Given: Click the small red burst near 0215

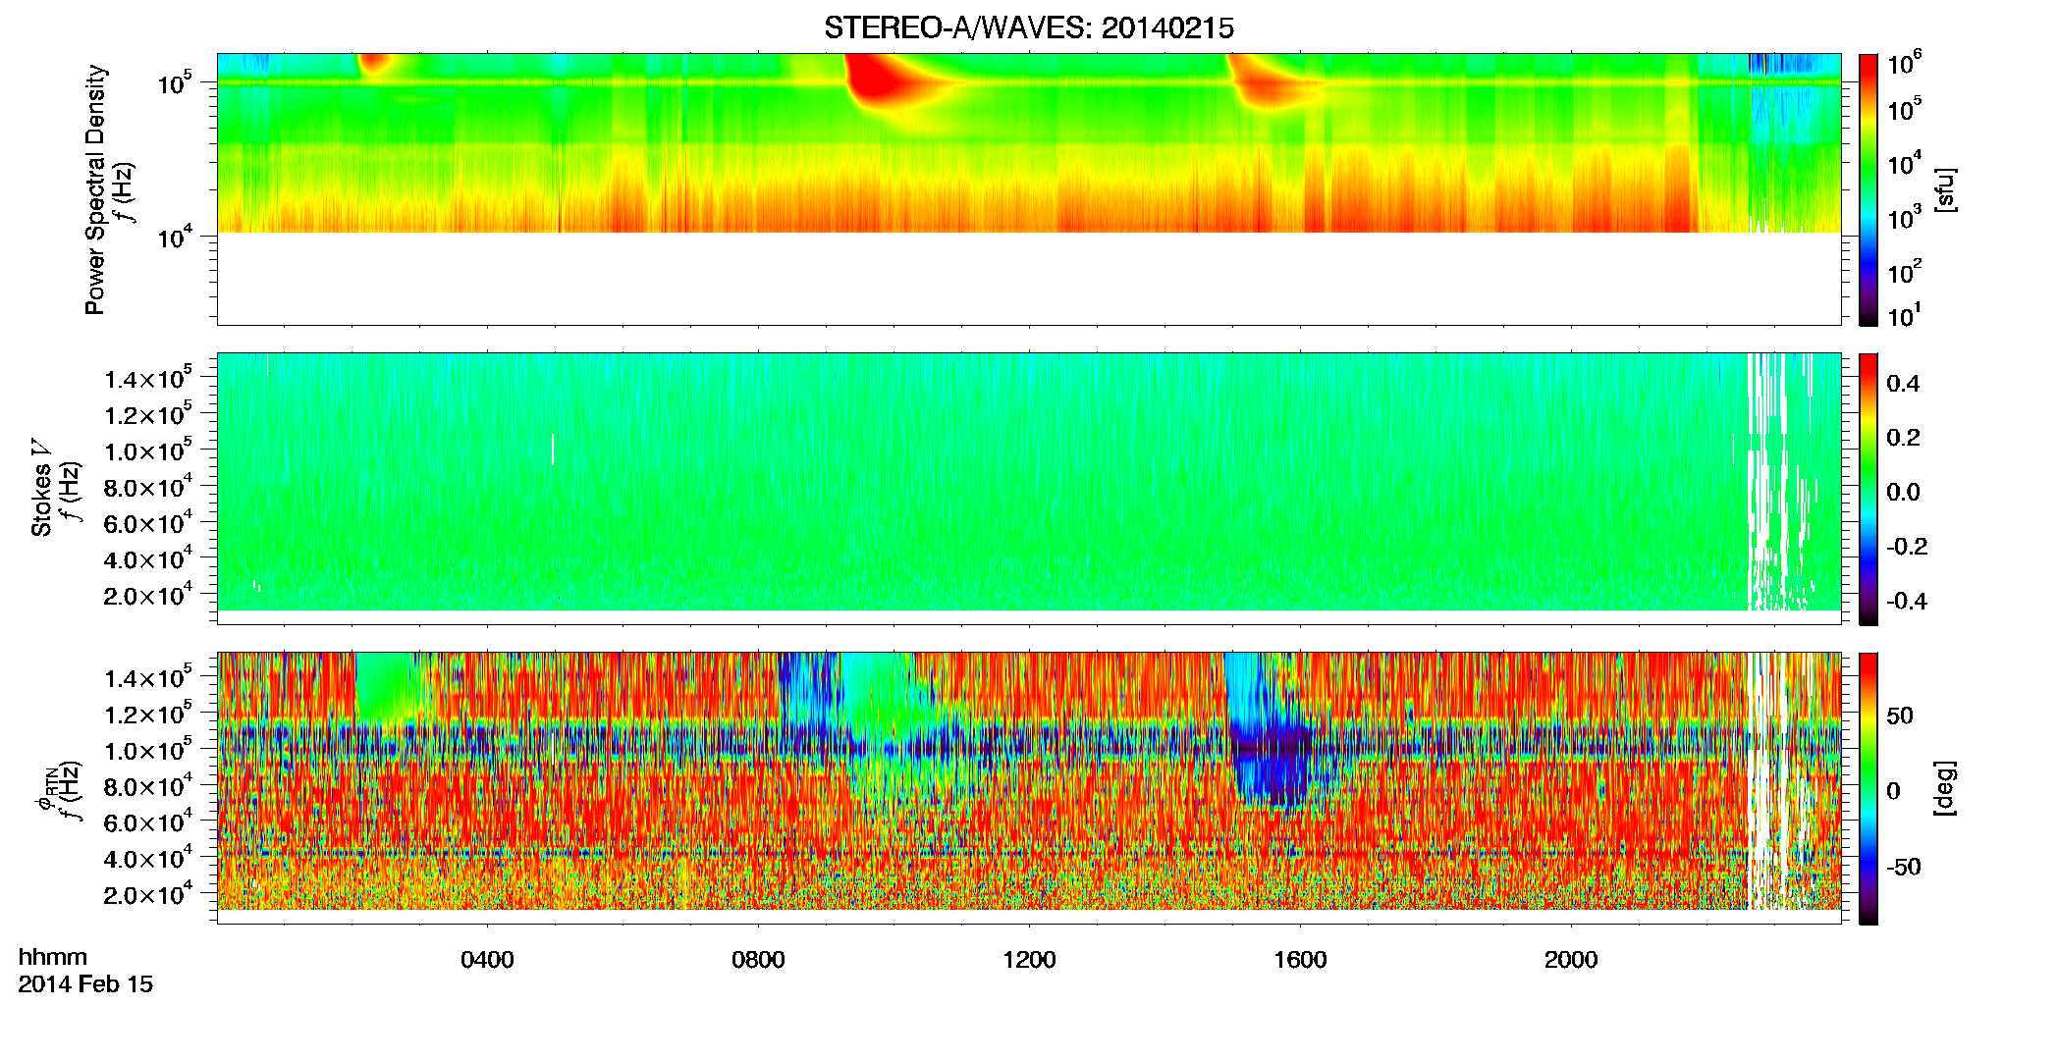Looking at the screenshot, I should [x=373, y=64].
